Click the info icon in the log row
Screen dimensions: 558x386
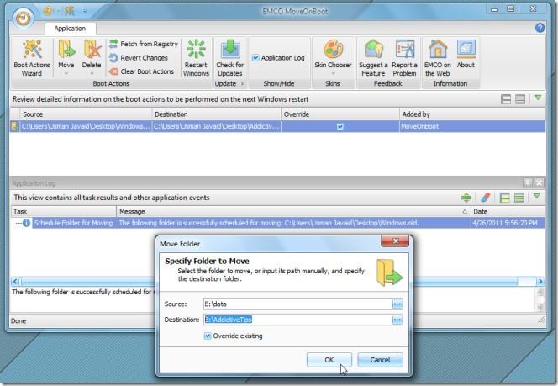click(x=26, y=223)
